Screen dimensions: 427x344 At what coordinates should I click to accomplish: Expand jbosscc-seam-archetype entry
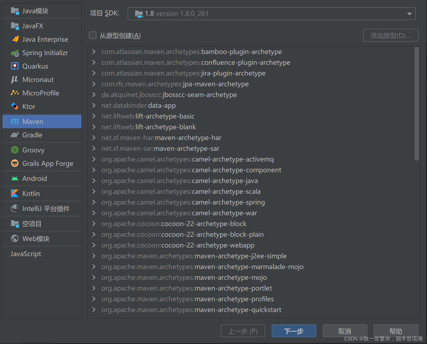point(94,95)
